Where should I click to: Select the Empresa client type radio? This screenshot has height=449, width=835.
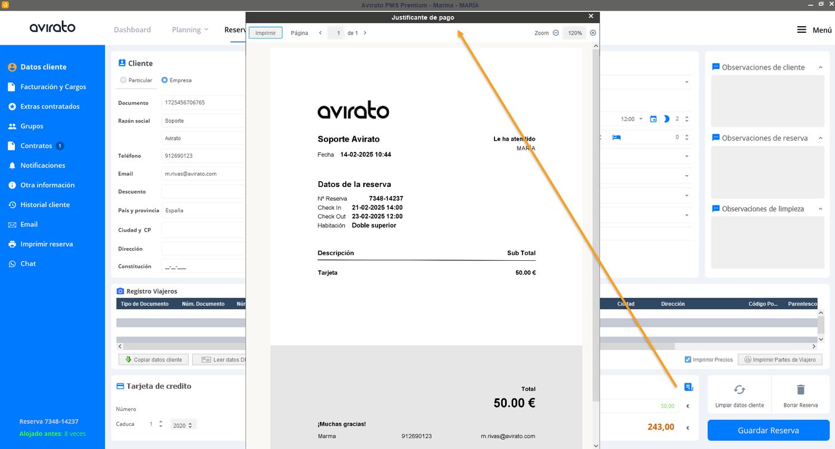pos(165,80)
